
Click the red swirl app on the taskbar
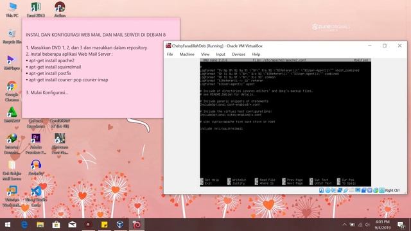137,225
